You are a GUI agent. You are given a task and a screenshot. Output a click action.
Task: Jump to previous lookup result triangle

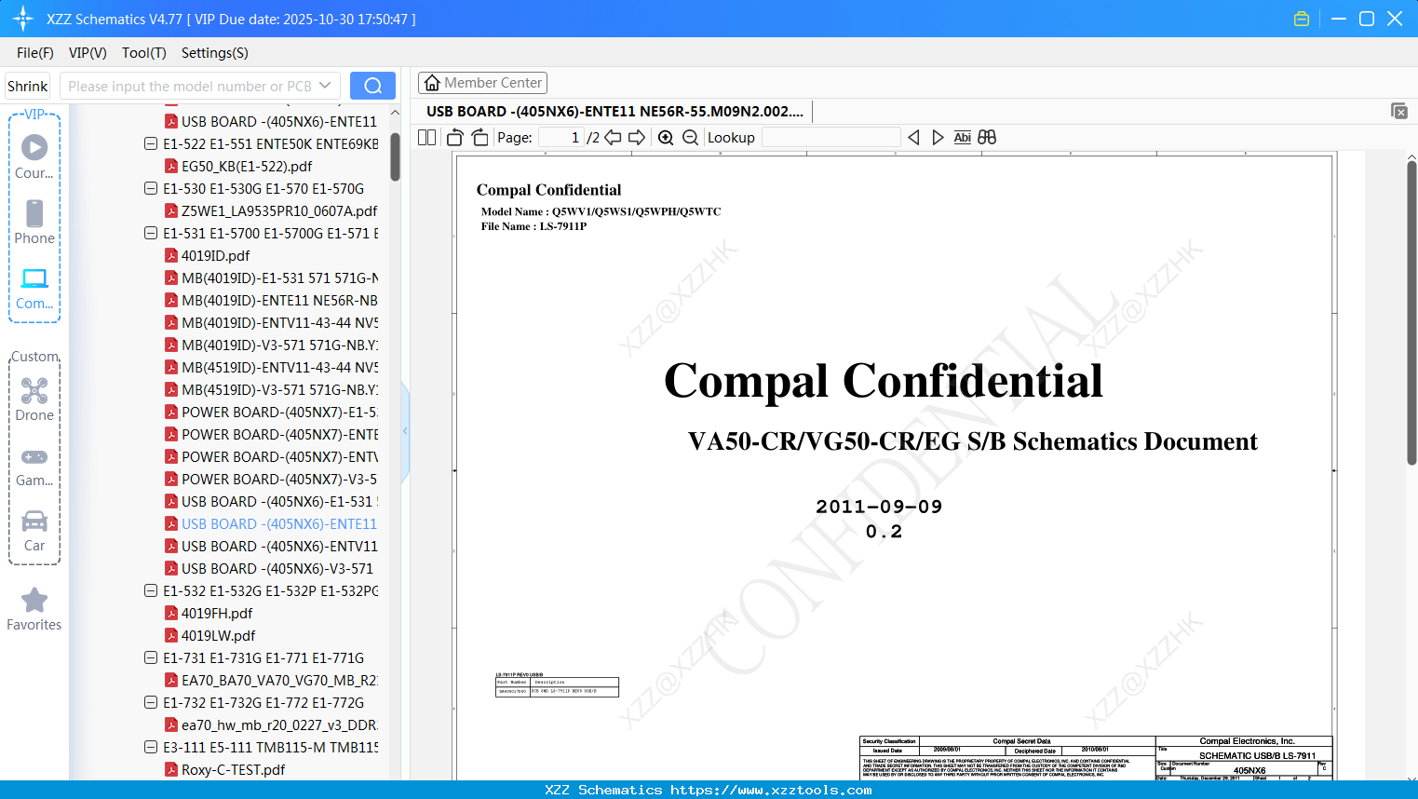pyautogui.click(x=913, y=137)
